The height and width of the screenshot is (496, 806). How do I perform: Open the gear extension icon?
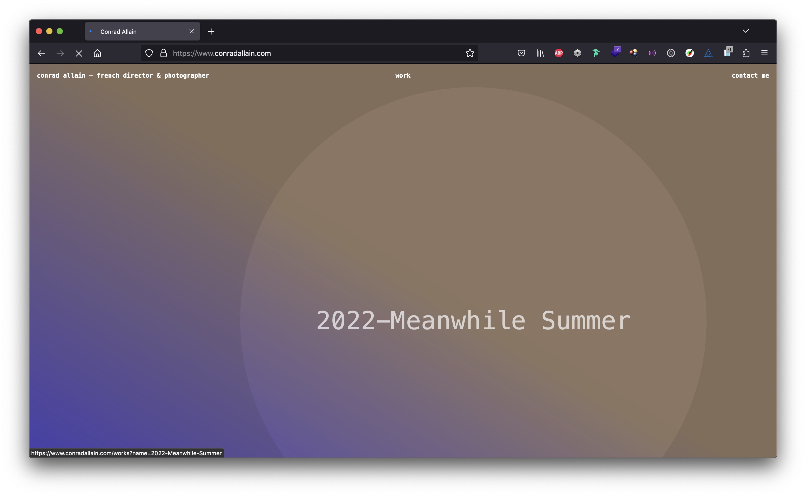click(577, 53)
